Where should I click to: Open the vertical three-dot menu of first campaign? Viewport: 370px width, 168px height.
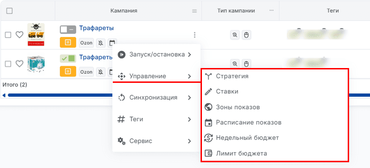195,35
